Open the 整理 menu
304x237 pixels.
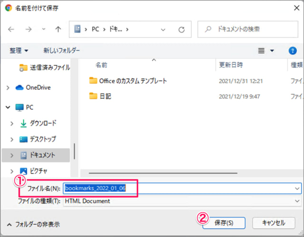[19, 50]
